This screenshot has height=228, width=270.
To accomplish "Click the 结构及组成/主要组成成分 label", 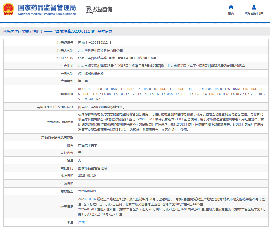I will point(55,107).
